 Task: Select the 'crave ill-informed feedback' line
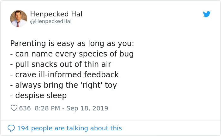tap(64, 75)
